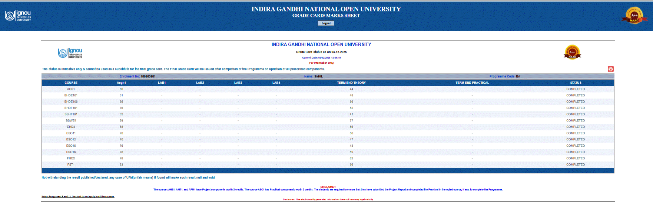The width and height of the screenshot is (653, 210).
Task: Click the COURSE column header
Action: [71, 83]
